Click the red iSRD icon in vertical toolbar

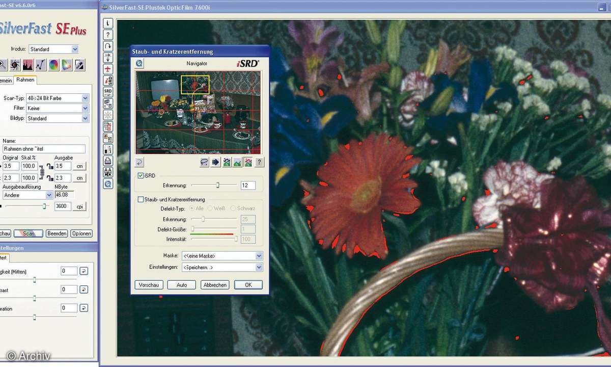[x=108, y=80]
